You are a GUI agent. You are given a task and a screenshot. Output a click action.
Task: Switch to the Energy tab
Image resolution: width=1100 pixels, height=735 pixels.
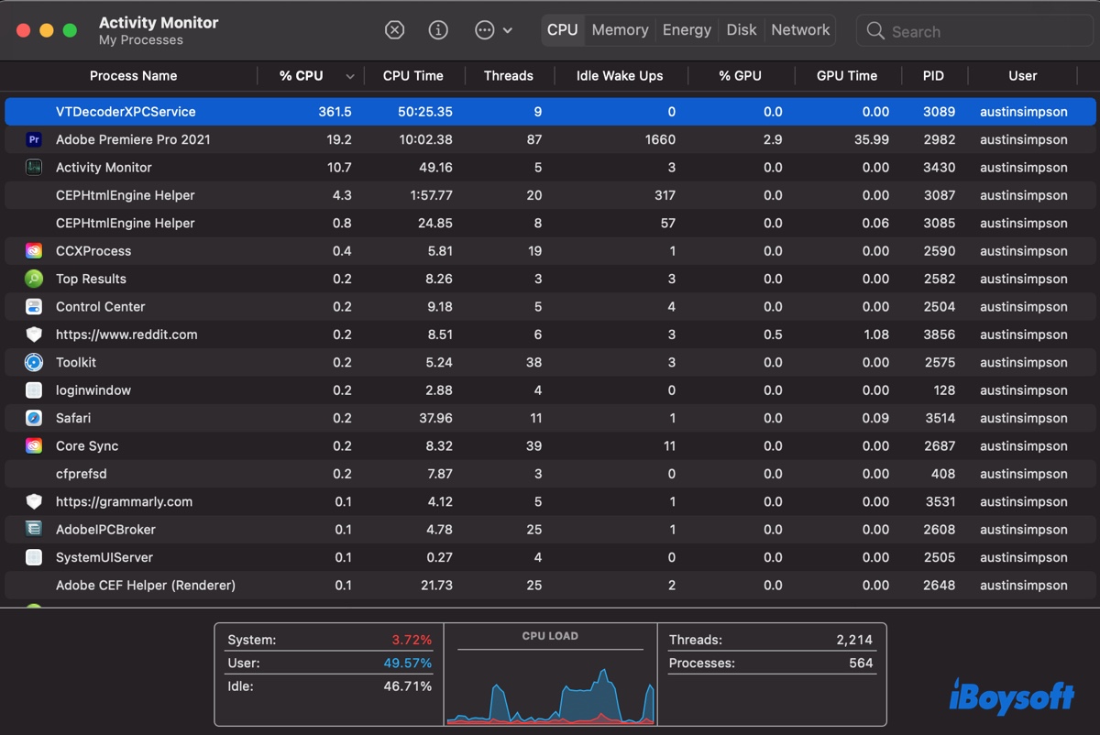687,30
